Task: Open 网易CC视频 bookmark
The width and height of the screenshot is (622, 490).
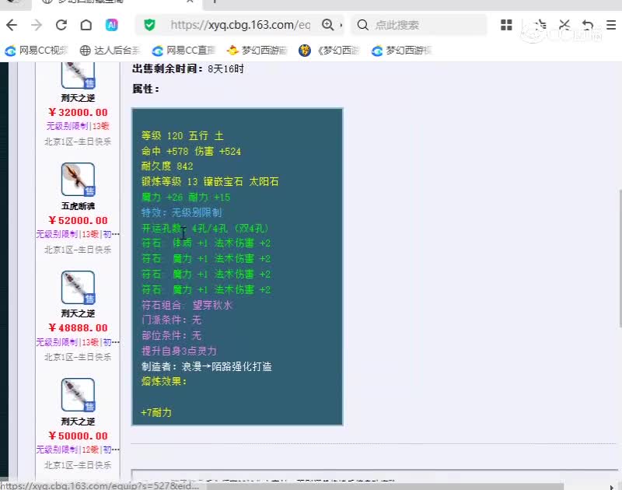Action: pyautogui.click(x=37, y=51)
